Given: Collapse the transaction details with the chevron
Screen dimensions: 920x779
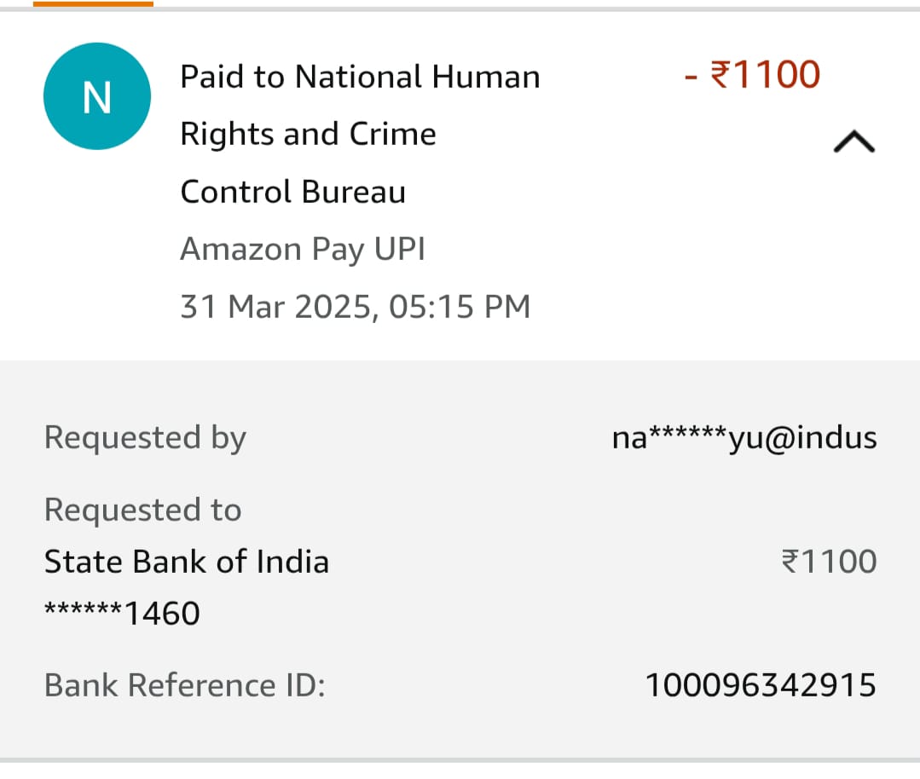Looking at the screenshot, I should [853, 142].
